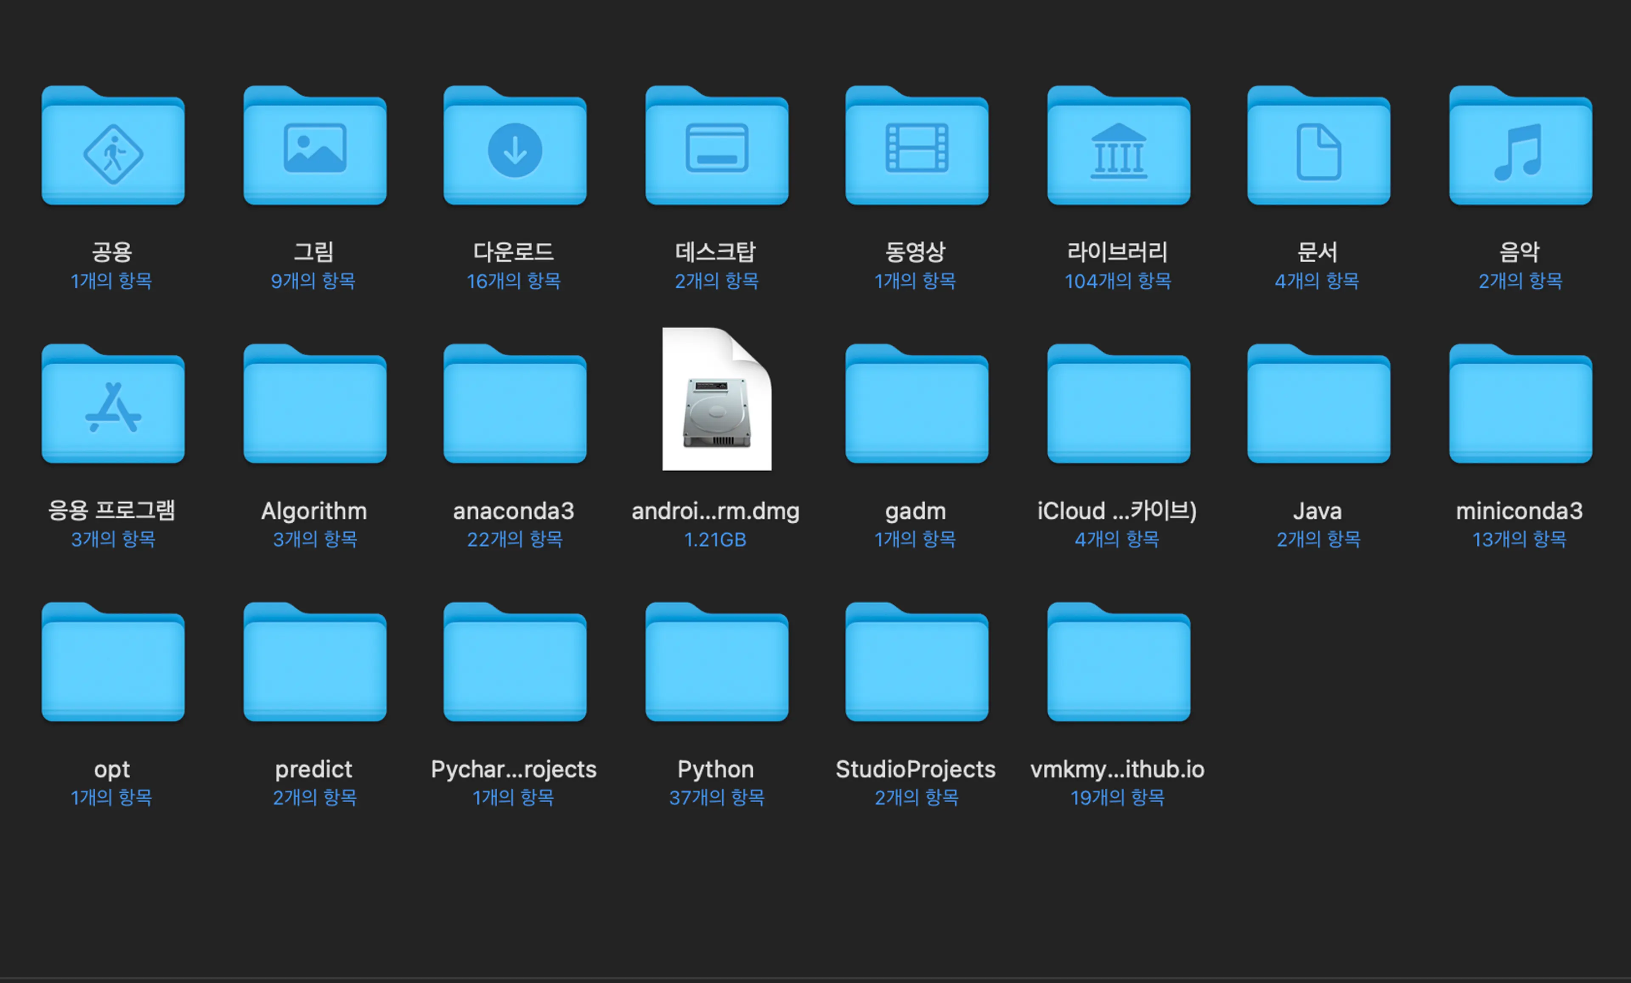This screenshot has height=983, width=1631.
Task: Click the 동영상 folder name label
Action: coord(915,252)
